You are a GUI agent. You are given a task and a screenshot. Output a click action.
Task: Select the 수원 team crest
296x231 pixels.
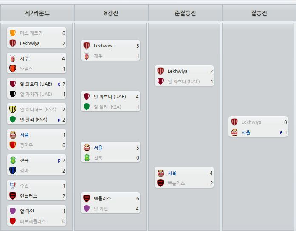[x=13, y=186]
